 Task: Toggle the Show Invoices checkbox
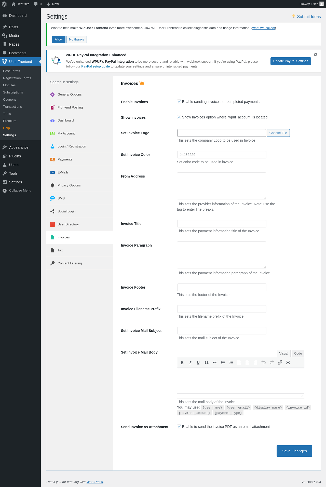click(x=179, y=117)
